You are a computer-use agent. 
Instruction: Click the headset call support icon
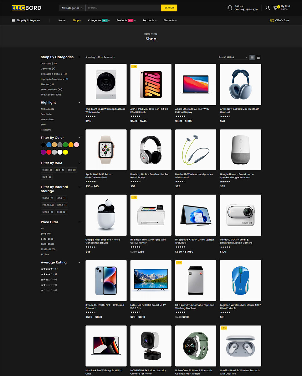click(230, 8)
